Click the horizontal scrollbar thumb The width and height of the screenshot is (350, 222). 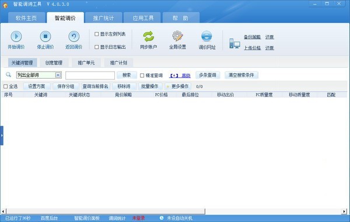click(x=106, y=211)
